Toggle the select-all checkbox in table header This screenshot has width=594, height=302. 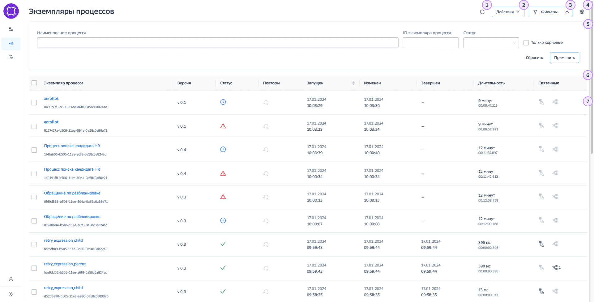[34, 83]
